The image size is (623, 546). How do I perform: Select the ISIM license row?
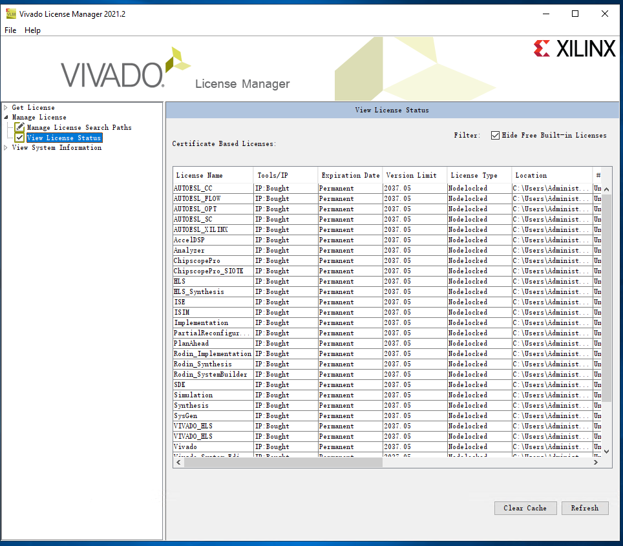[387, 312]
